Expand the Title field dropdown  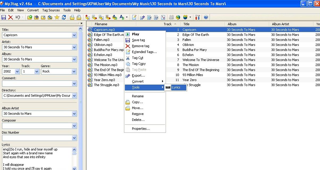pyautogui.click(x=74, y=35)
